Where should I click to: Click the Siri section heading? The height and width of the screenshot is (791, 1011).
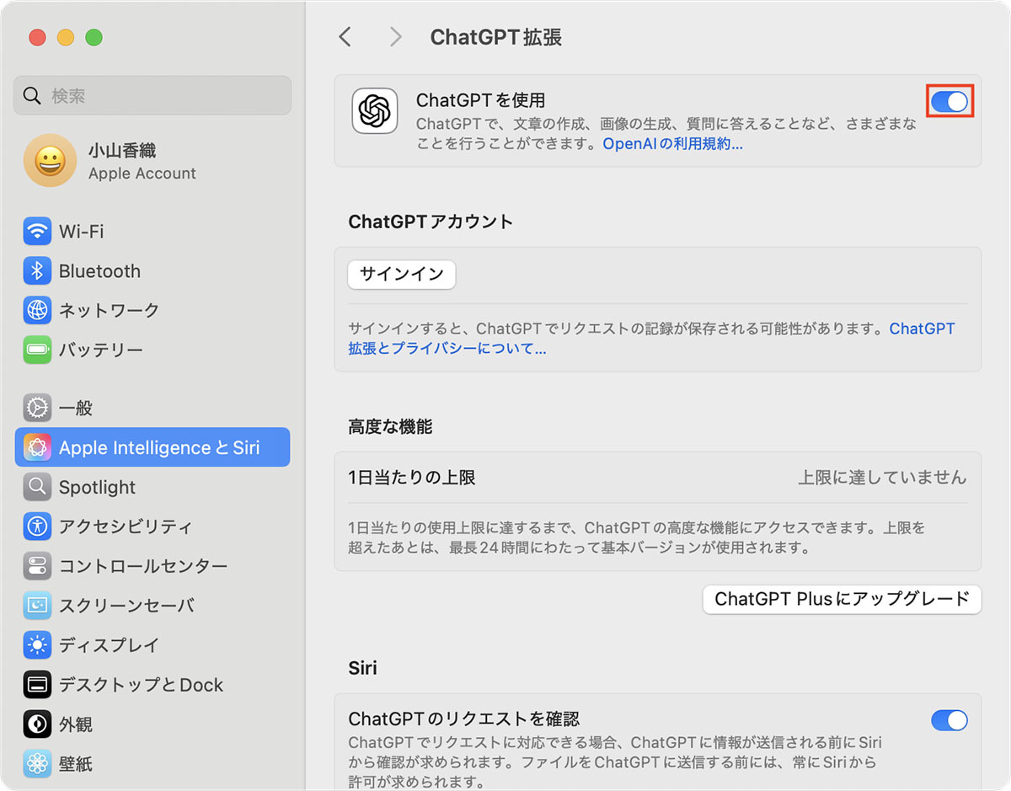[x=363, y=668]
